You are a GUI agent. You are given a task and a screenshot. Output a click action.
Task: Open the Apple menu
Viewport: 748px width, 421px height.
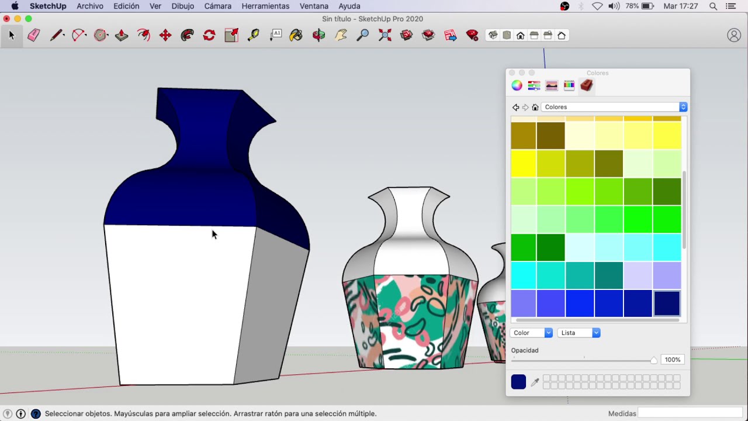[x=15, y=6]
